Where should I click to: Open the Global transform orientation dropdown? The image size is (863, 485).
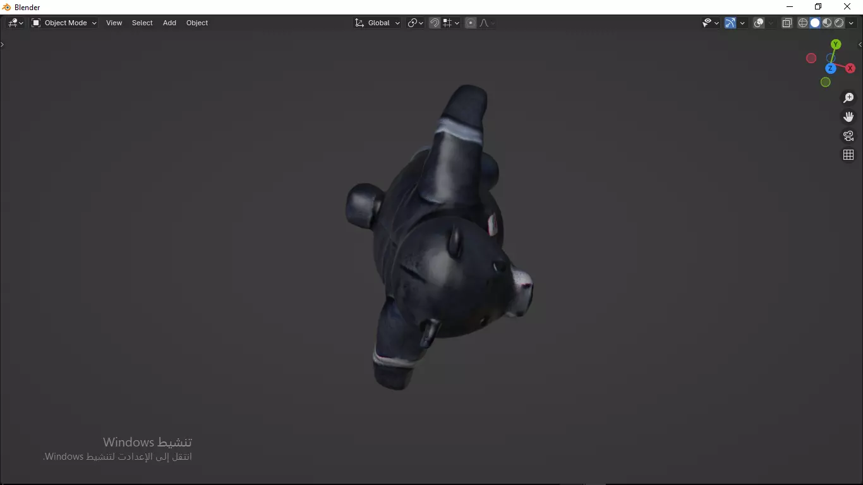(377, 23)
